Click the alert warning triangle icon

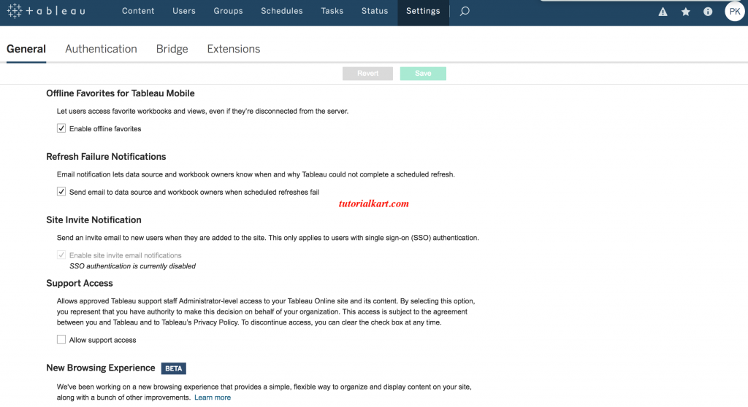click(663, 12)
